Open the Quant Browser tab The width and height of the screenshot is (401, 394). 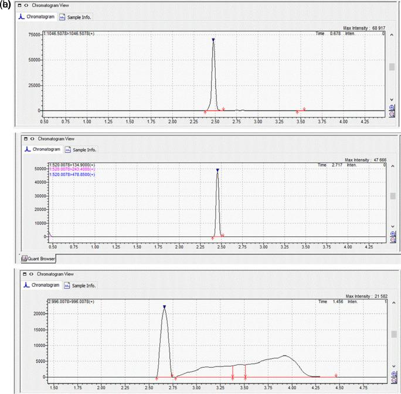38,259
